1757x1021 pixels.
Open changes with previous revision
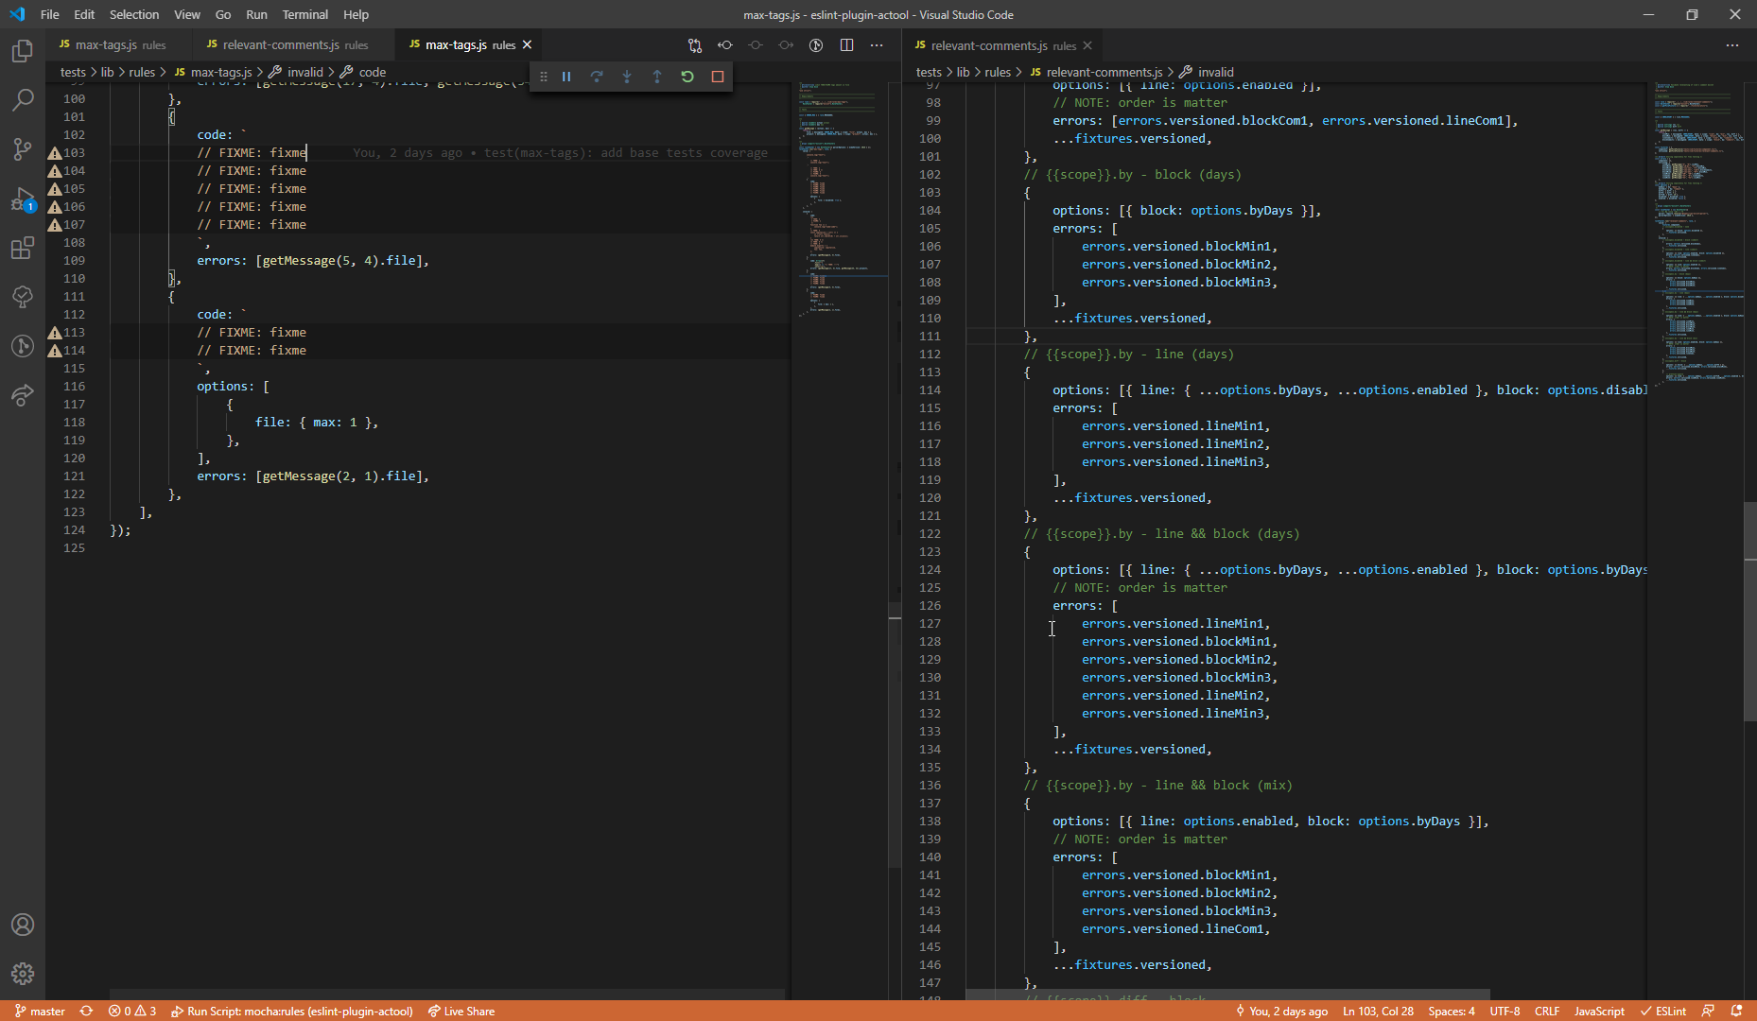pos(725,45)
